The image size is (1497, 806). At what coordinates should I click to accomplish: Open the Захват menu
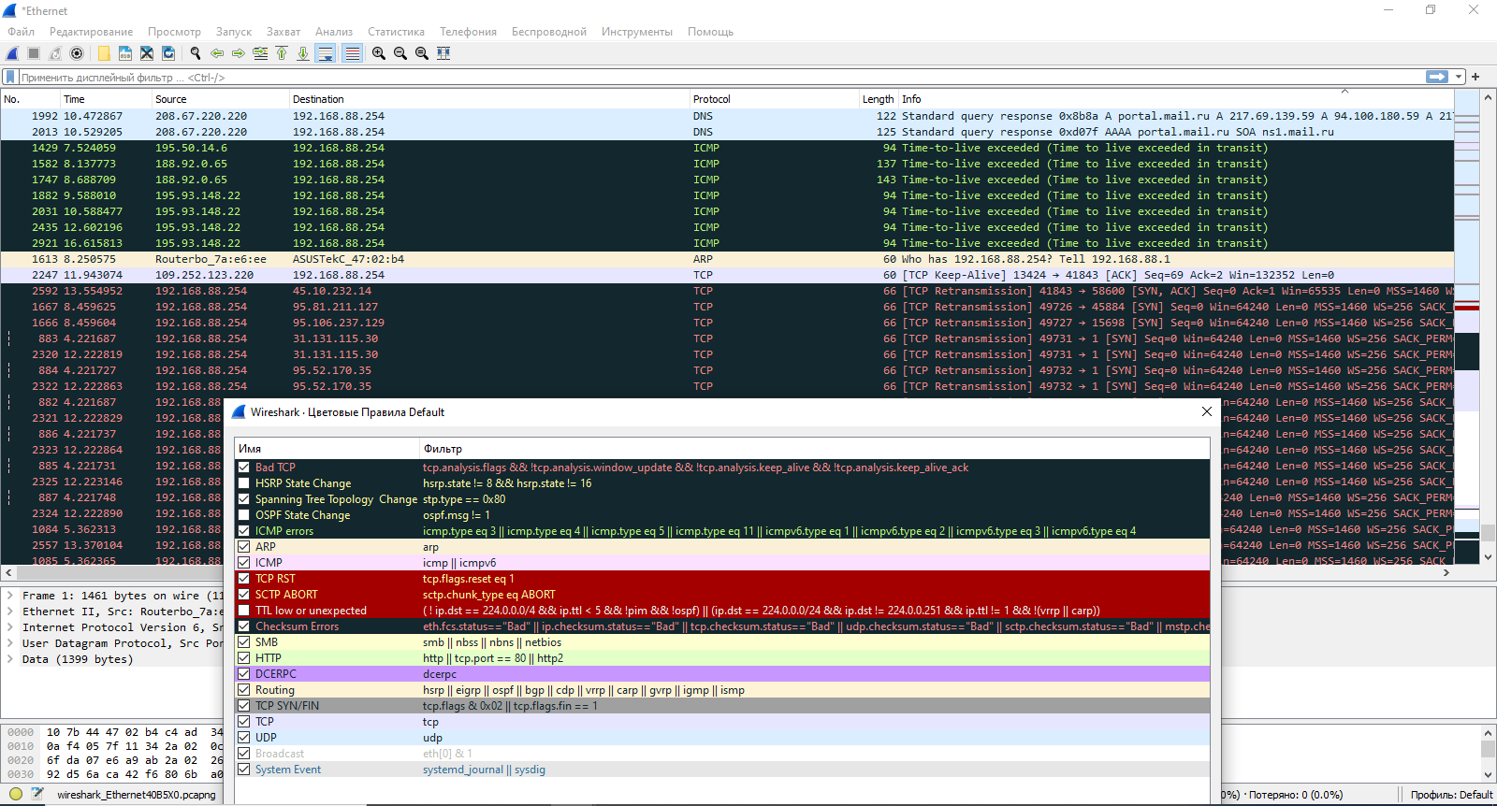[x=283, y=32]
